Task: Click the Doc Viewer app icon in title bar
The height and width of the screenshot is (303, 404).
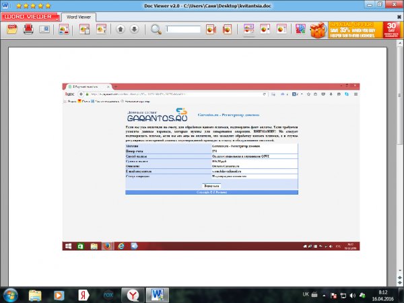Action: 5,5
